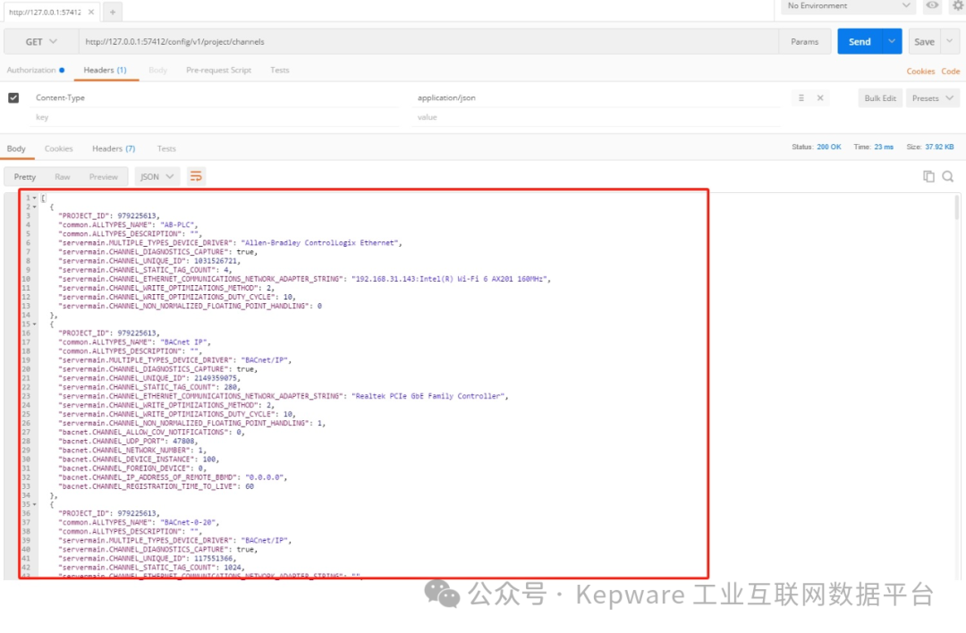The height and width of the screenshot is (633, 966).
Task: Search the response with the magnifier icon
Action: pos(948,177)
